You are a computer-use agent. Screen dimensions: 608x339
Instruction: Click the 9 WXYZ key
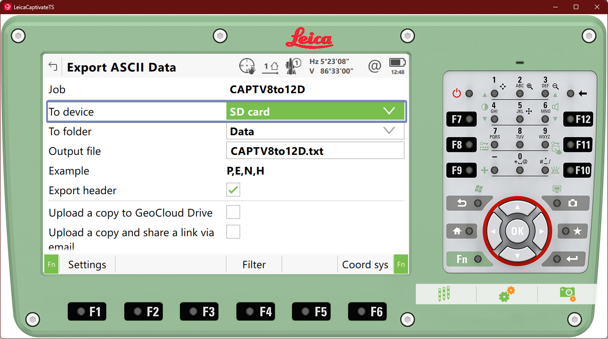(x=545, y=145)
